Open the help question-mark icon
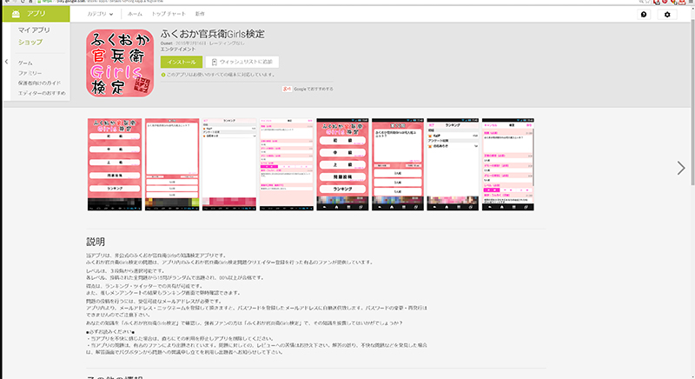 click(644, 15)
